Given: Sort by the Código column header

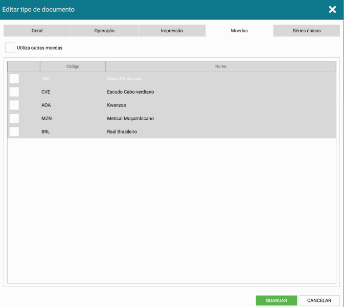Looking at the screenshot, I should [73, 67].
